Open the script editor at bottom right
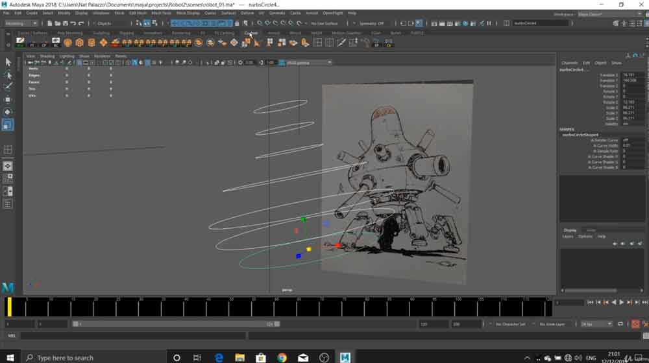 [x=646, y=336]
